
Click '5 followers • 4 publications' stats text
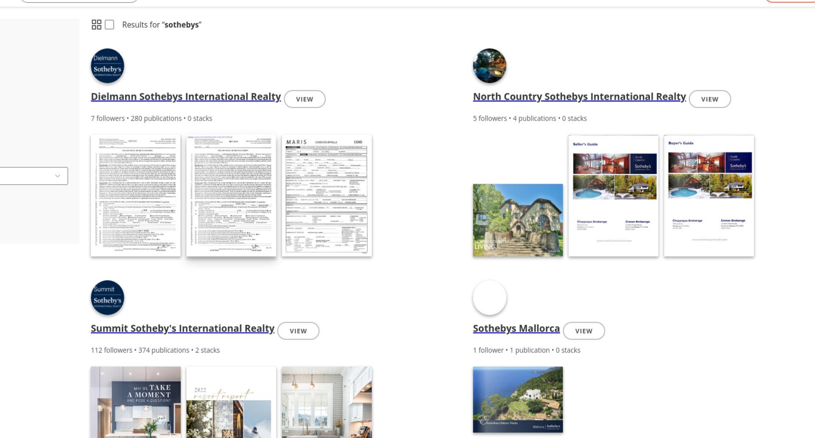[530, 118]
